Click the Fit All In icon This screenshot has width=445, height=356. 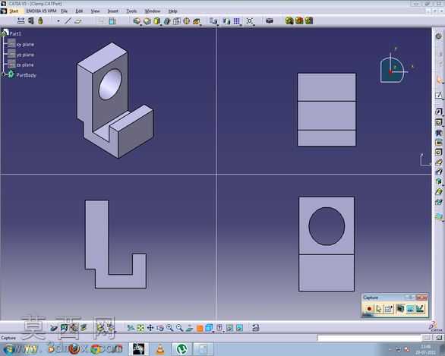pos(140,328)
